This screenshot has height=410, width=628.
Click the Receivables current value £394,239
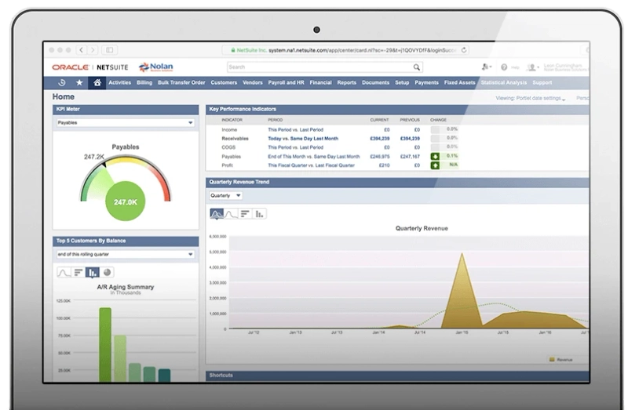pos(380,139)
